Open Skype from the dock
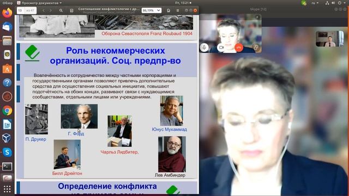 [x=7, y=152]
